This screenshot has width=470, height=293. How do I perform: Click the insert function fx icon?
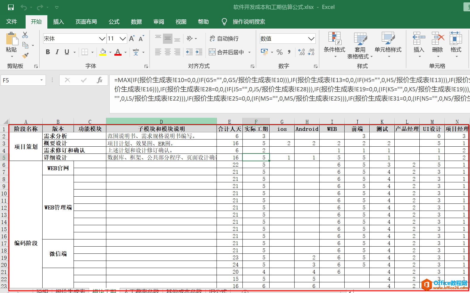coord(99,80)
